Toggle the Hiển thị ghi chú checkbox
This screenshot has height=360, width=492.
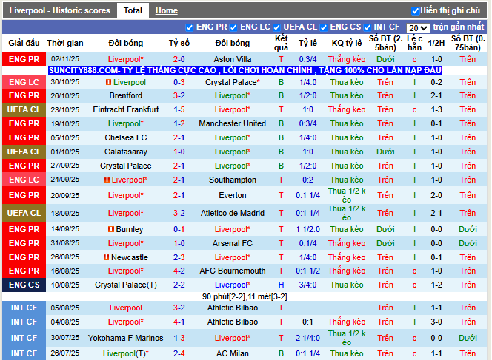click(x=415, y=11)
